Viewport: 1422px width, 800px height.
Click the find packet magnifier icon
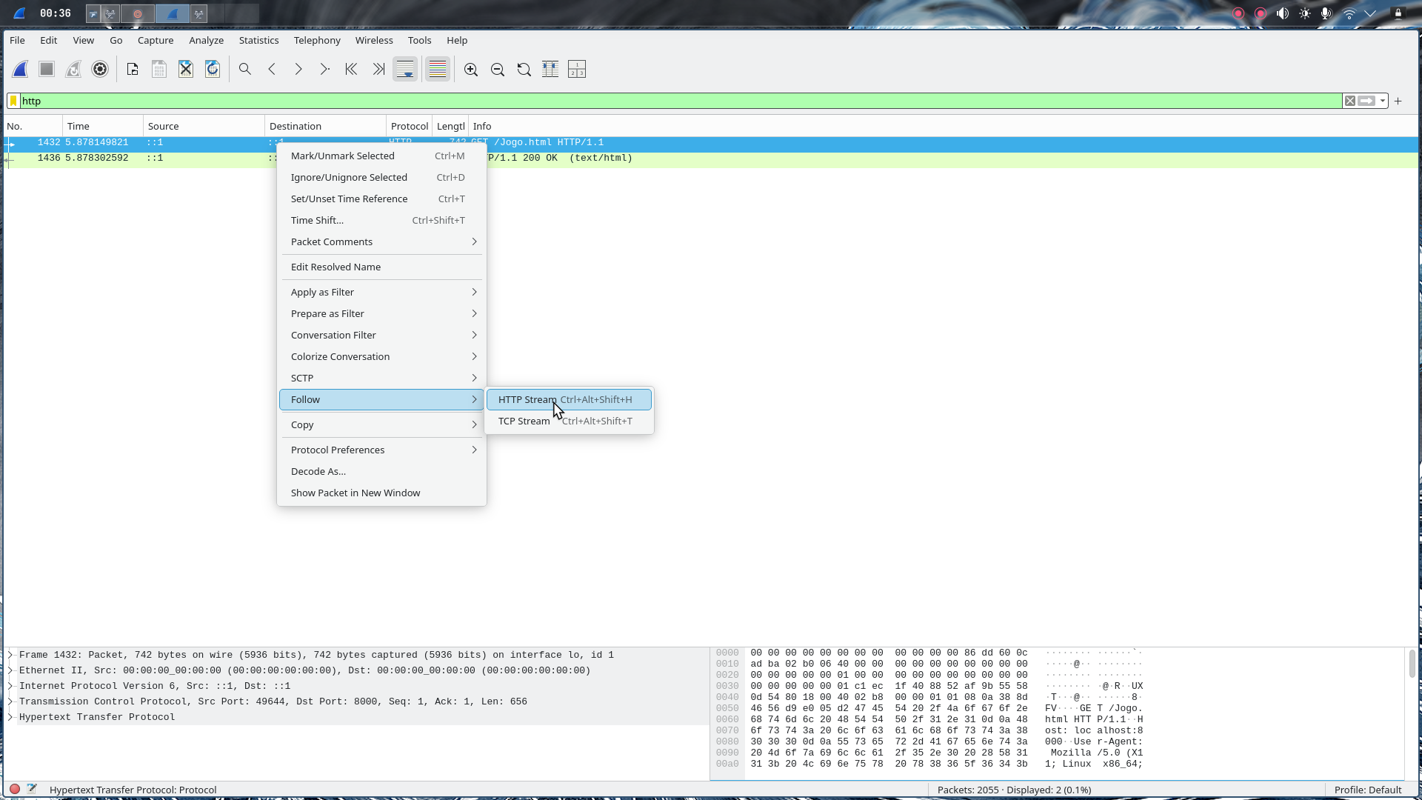[245, 70]
